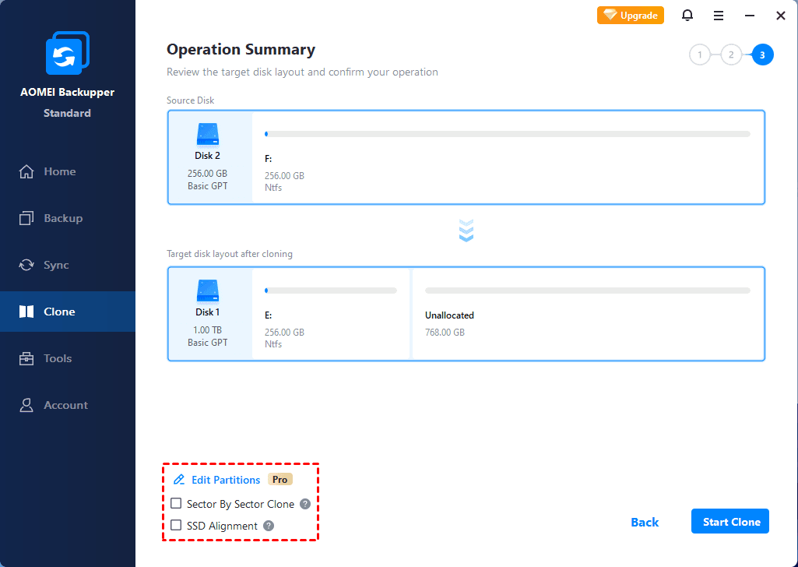Minimize the AOMEI window
Viewport: 798px width, 567px height.
pyautogui.click(x=750, y=16)
